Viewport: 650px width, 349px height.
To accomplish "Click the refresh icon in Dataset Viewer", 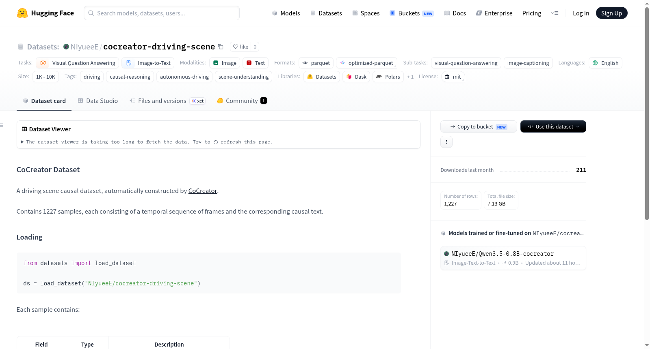I will (216, 142).
